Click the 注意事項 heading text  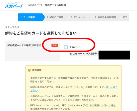37,70
